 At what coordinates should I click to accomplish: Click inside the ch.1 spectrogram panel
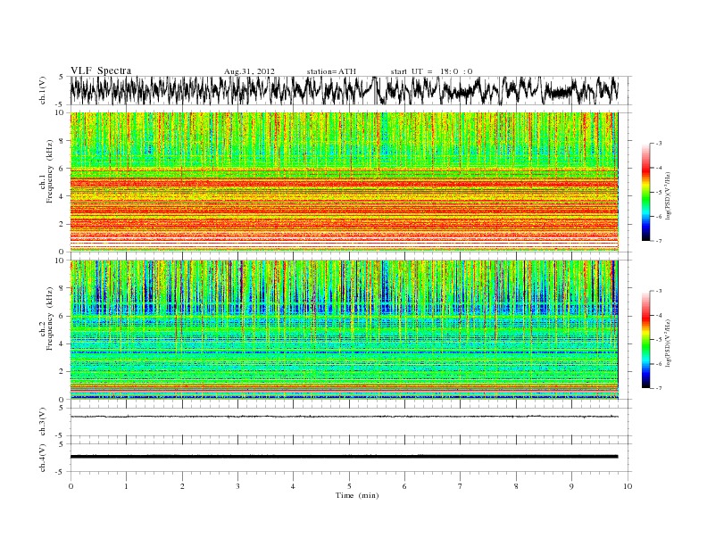click(344, 182)
